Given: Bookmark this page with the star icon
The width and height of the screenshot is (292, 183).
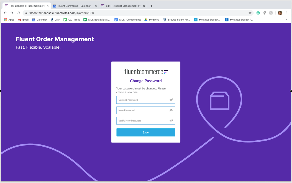Looking at the screenshot, I should click(x=250, y=13).
